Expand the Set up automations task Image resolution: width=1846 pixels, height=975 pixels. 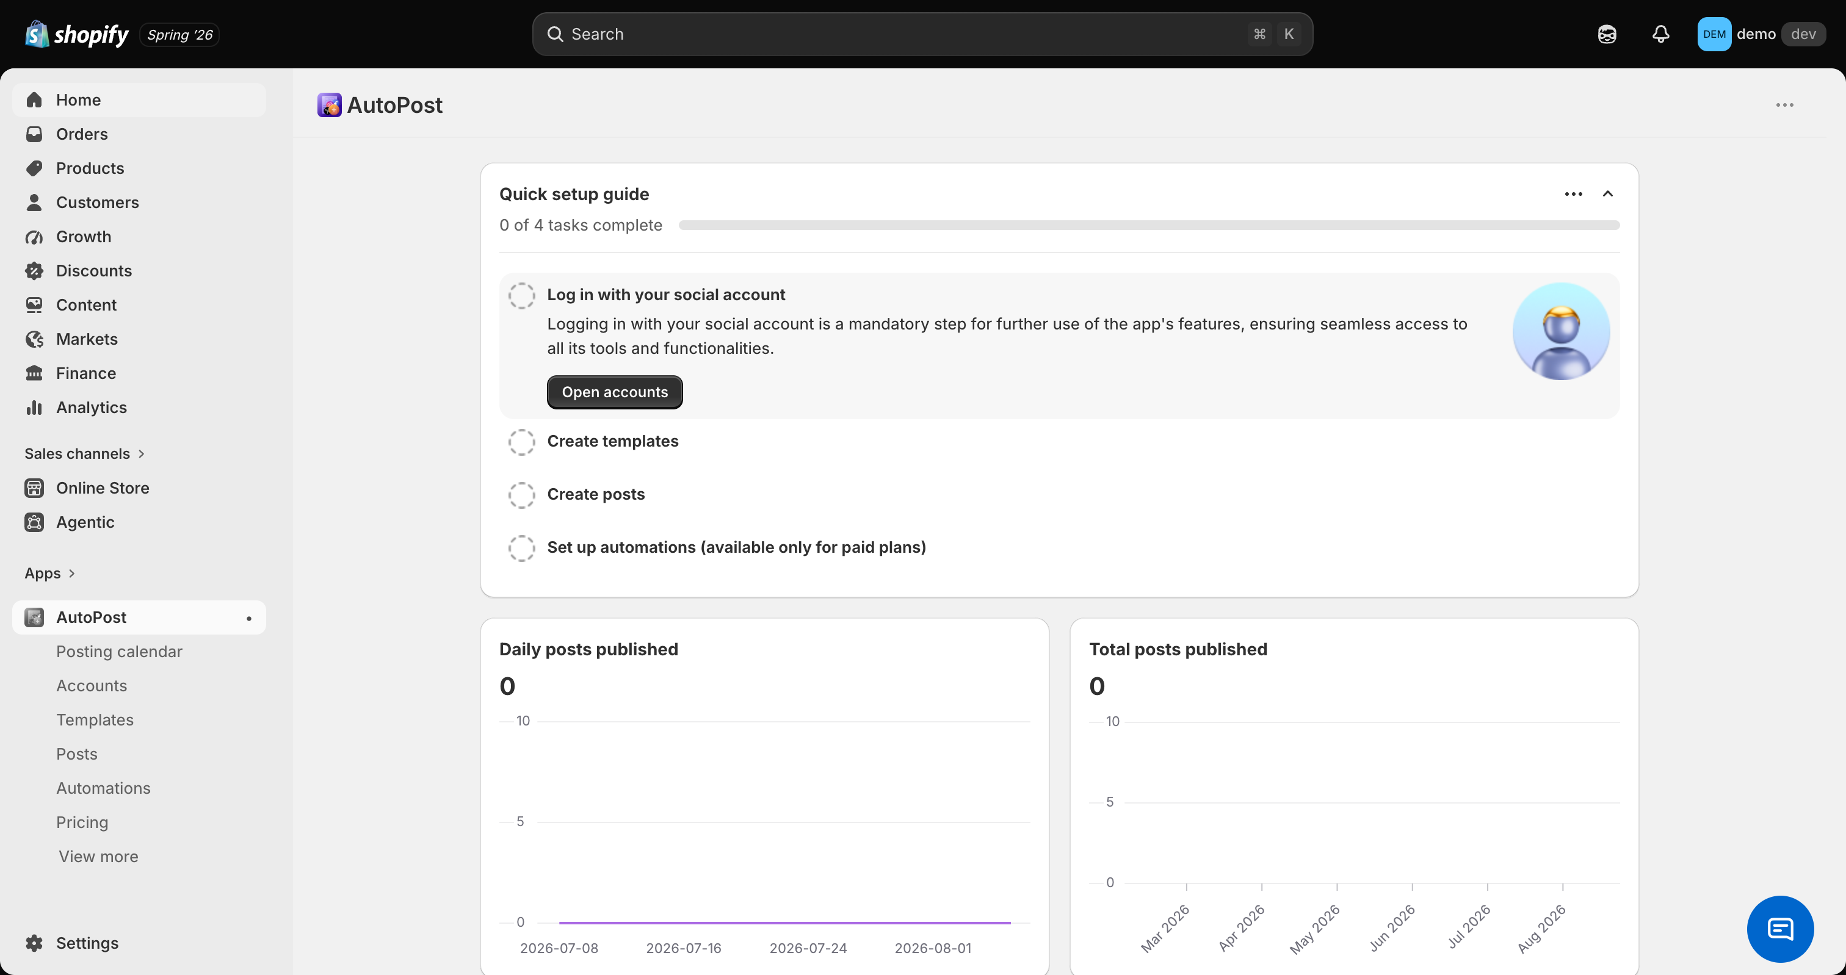(x=736, y=547)
